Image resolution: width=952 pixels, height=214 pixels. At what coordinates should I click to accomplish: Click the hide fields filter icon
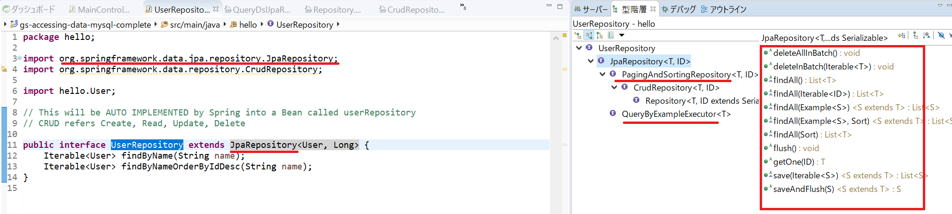coord(941,36)
